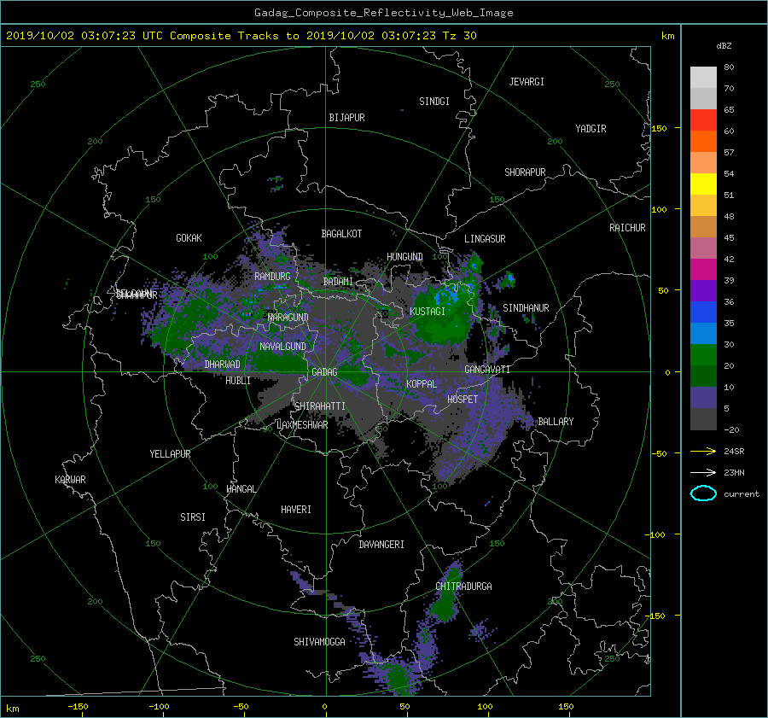This screenshot has width=768, height=718.
Task: Click the SIRSI city label
Action: pos(193,517)
